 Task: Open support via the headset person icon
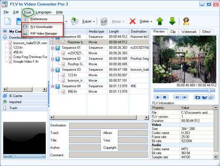pyautogui.click(x=186, y=22)
